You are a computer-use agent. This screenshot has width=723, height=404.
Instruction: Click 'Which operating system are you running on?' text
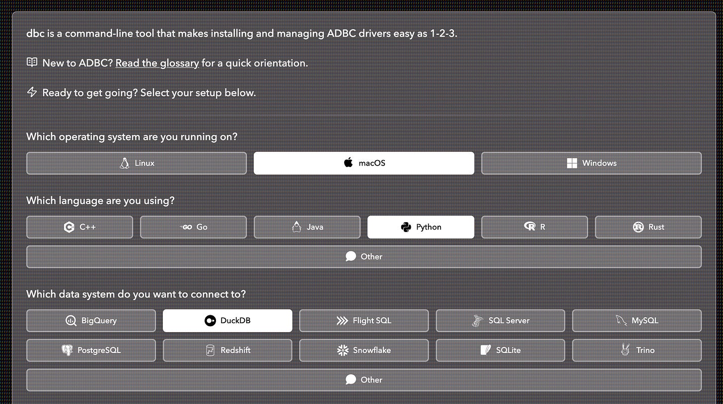coord(132,137)
